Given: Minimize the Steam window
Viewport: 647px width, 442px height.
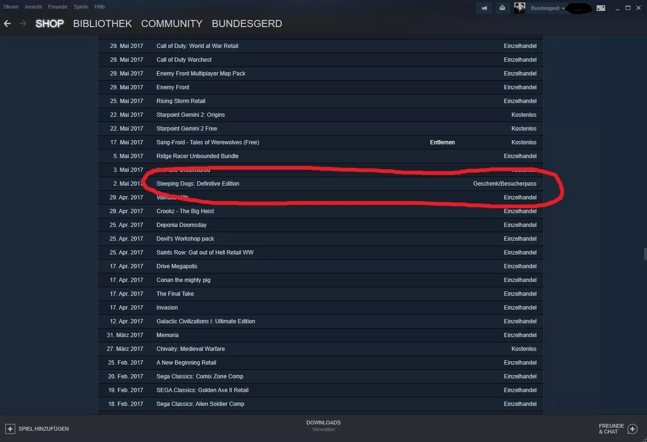Looking at the screenshot, I should [x=618, y=8].
